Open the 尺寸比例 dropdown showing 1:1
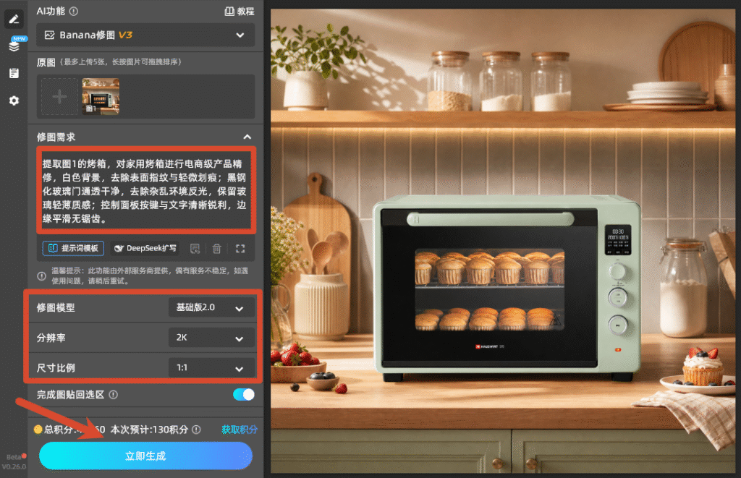Image resolution: width=741 pixels, height=478 pixels. (211, 368)
